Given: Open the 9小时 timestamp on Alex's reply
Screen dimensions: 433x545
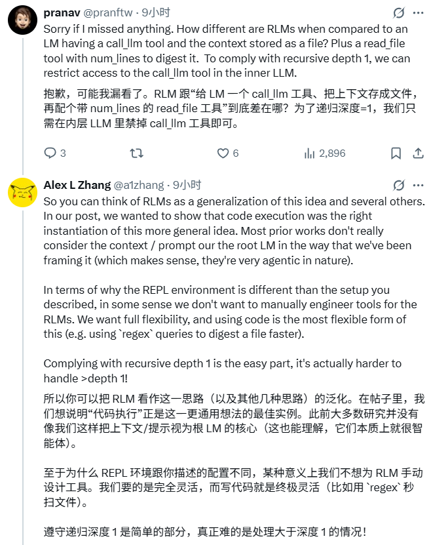Looking at the screenshot, I should click(x=186, y=185).
